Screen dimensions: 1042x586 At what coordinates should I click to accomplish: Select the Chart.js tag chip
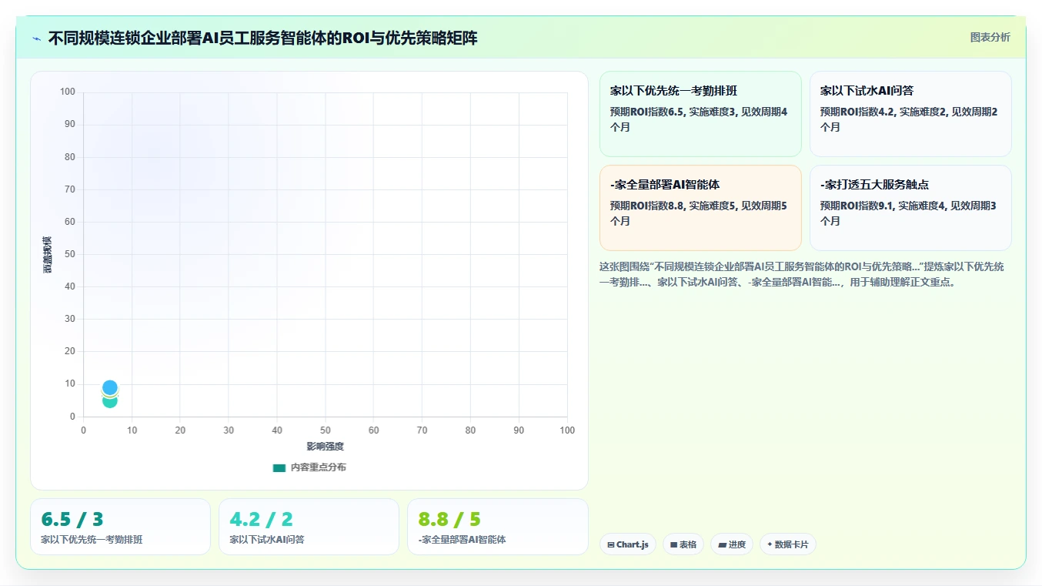coord(628,544)
